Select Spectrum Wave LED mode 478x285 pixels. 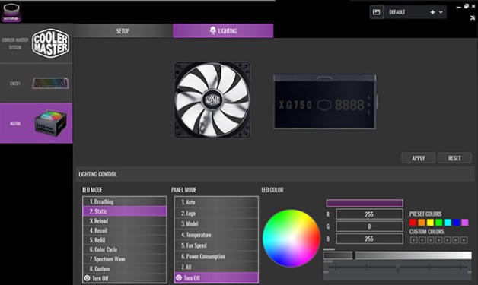pos(125,259)
